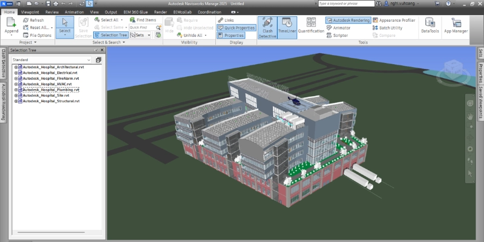Open the Coordination ribbon tab
This screenshot has width=484, height=242.
coord(209,12)
